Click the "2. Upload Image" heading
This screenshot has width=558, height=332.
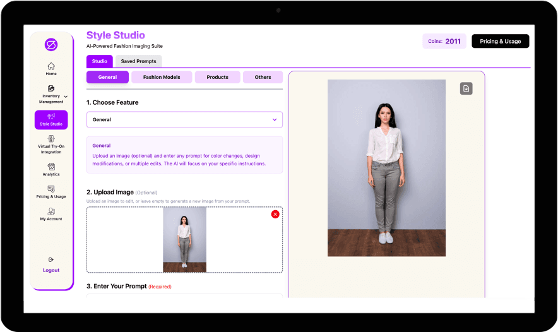pyautogui.click(x=110, y=192)
